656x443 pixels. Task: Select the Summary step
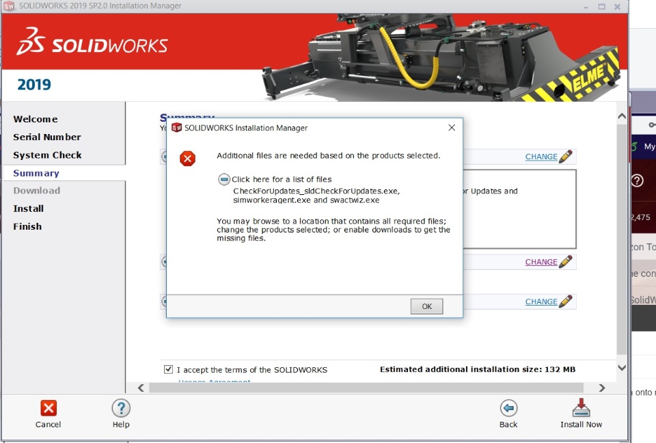[x=36, y=173]
